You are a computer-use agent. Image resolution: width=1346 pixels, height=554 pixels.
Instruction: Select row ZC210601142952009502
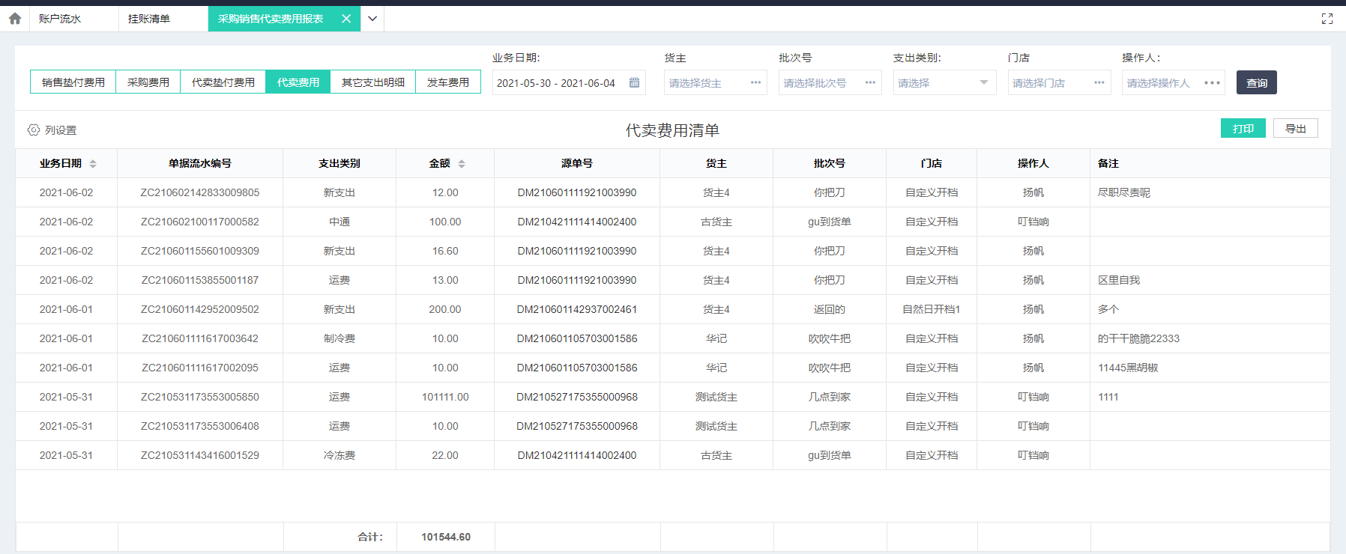[673, 309]
